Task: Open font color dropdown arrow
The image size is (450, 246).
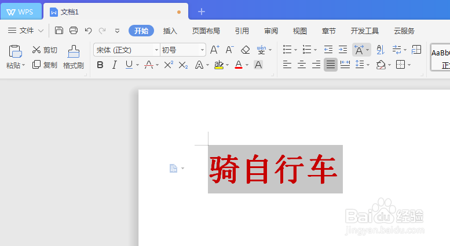Action: (x=247, y=65)
